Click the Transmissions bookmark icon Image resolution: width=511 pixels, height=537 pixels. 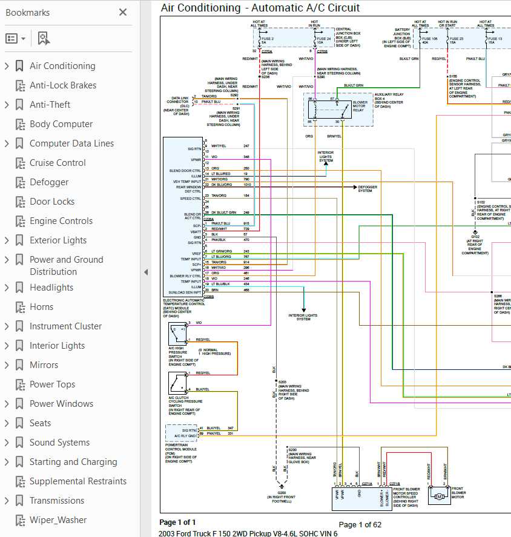tap(19, 500)
